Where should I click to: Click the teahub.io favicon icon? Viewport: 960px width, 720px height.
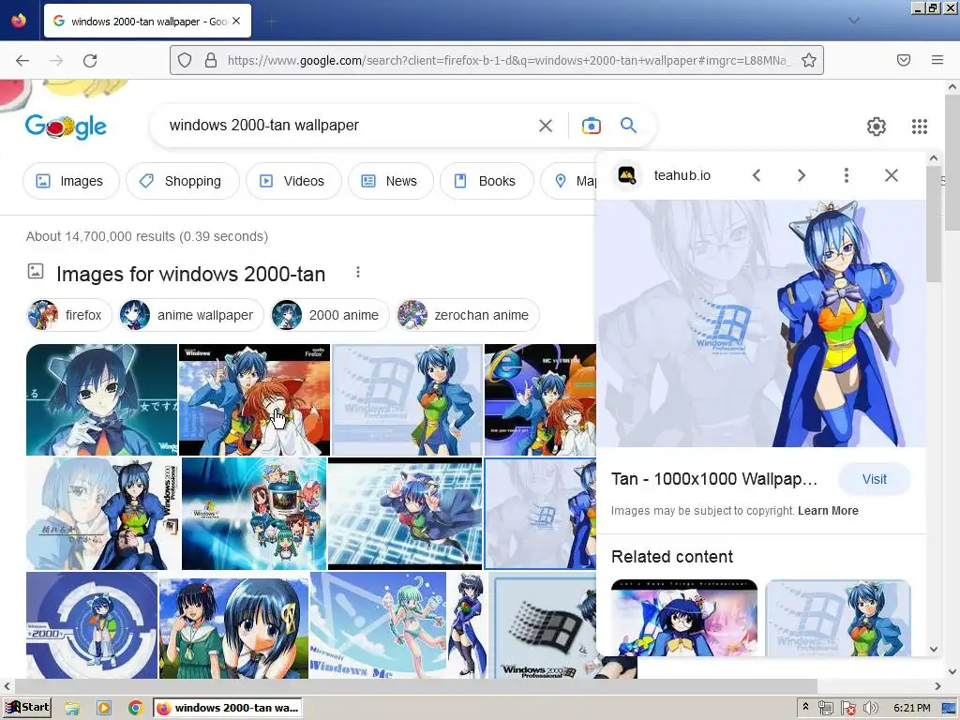(626, 175)
